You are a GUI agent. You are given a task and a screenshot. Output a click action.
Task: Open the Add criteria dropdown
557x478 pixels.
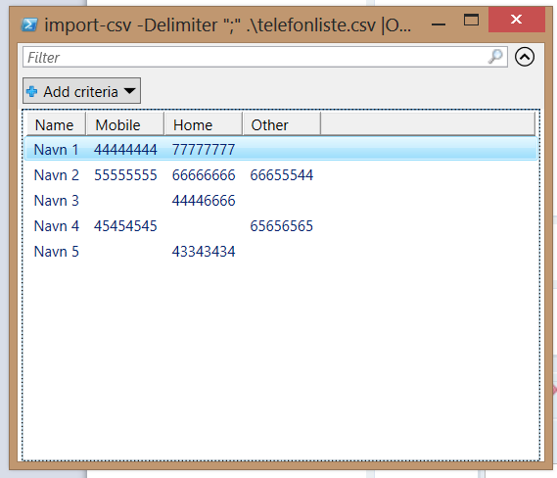coord(81,91)
